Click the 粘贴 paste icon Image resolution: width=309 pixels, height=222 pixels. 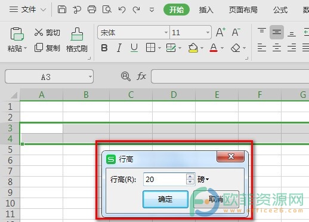(x=17, y=34)
